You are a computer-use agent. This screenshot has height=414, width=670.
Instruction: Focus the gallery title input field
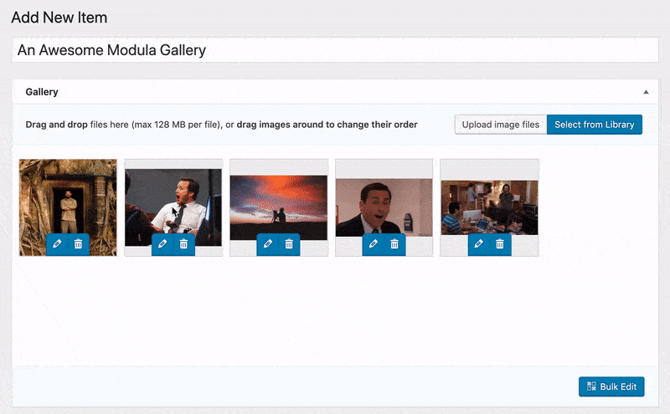[335, 50]
